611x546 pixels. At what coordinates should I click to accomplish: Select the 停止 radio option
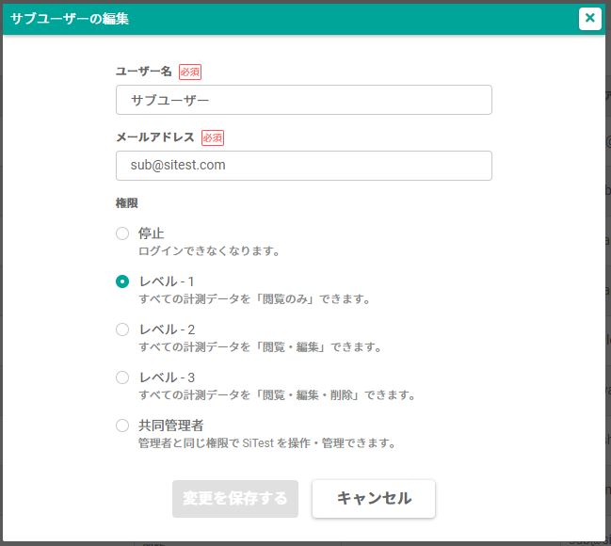(x=122, y=233)
